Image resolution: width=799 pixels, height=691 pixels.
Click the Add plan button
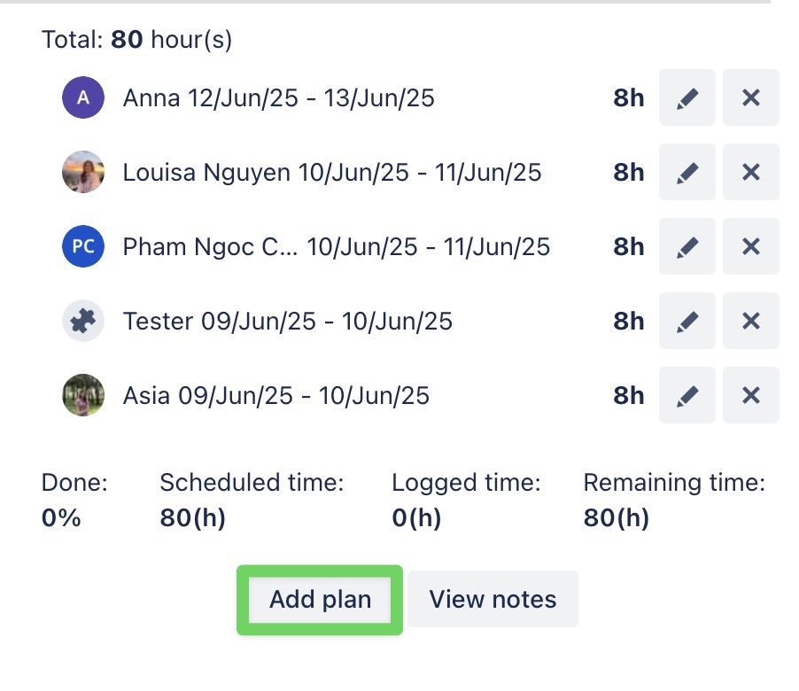[320, 600]
